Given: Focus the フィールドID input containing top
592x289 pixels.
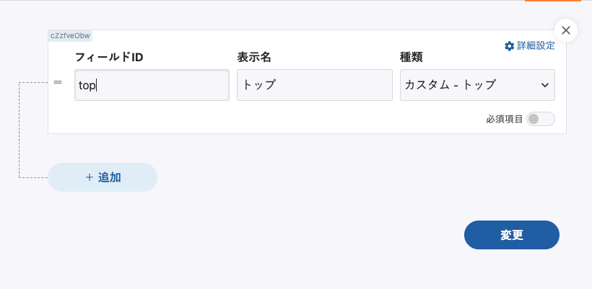Looking at the screenshot, I should click(x=152, y=84).
